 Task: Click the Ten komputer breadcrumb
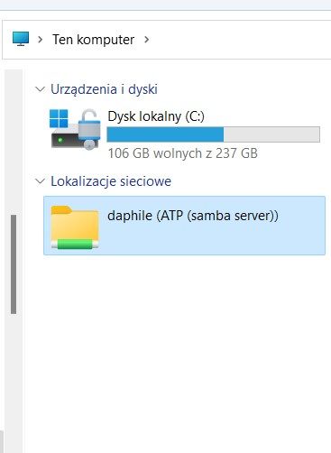[94, 40]
